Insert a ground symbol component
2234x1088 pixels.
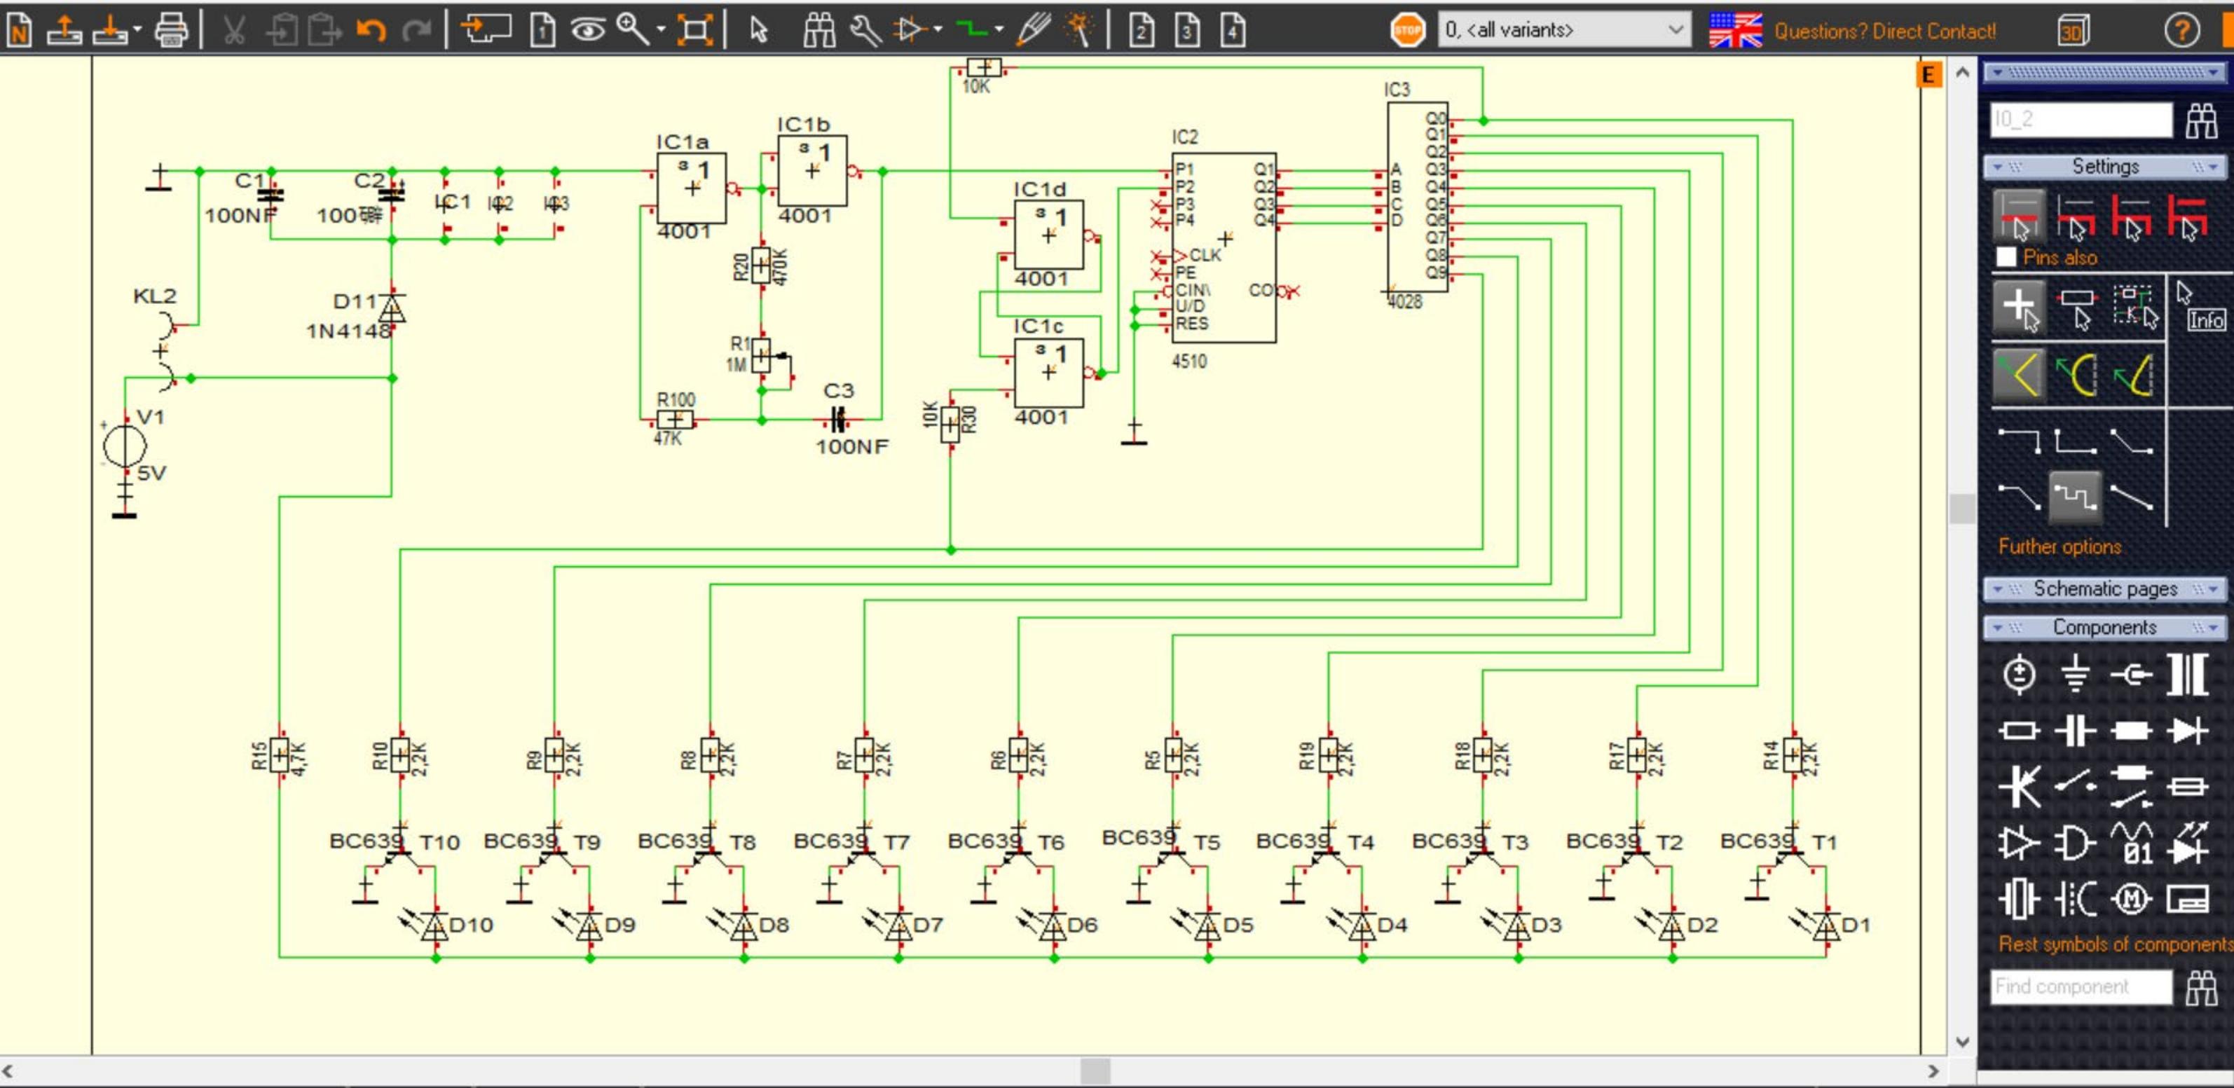pyautogui.click(x=2074, y=675)
